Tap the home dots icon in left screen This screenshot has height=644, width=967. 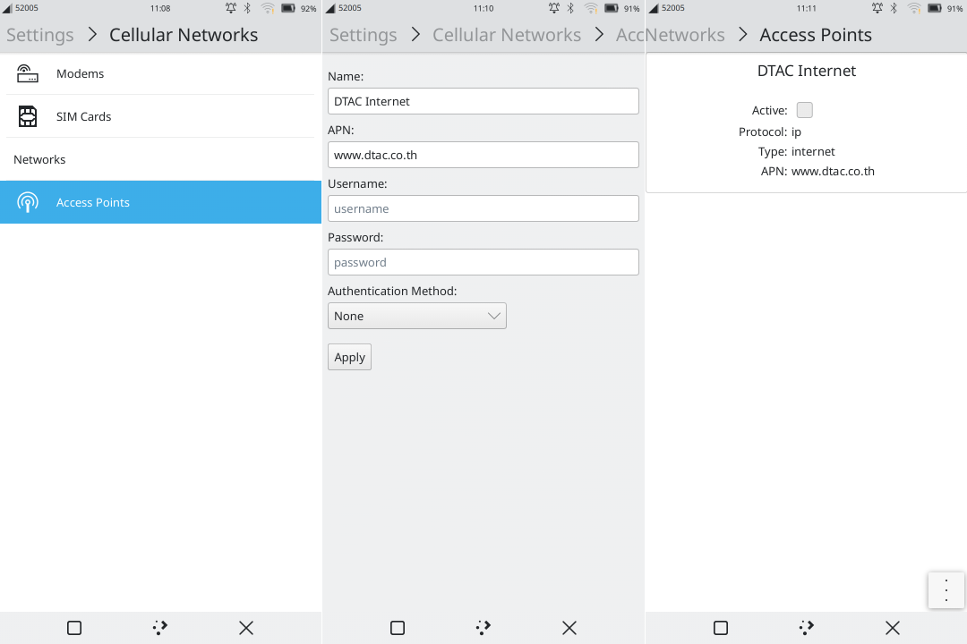point(159,628)
